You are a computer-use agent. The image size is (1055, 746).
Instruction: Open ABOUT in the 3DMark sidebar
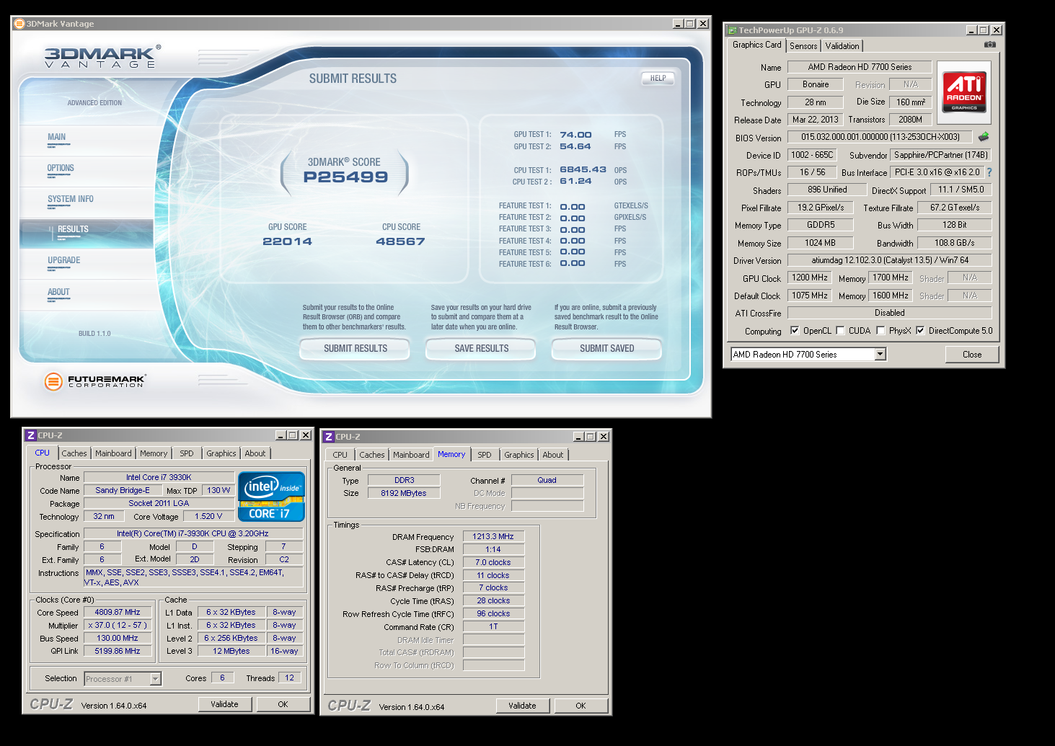[x=87, y=295]
